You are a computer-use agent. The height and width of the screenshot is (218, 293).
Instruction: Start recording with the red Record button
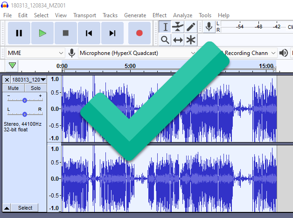tap(140, 33)
